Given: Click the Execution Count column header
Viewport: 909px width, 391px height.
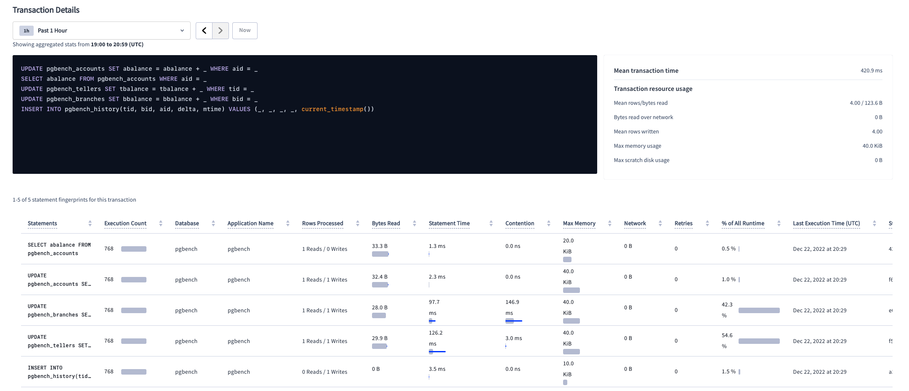Looking at the screenshot, I should point(125,223).
